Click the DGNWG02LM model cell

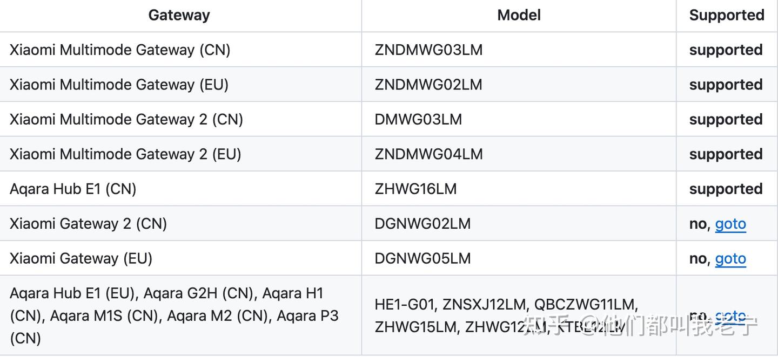422,224
